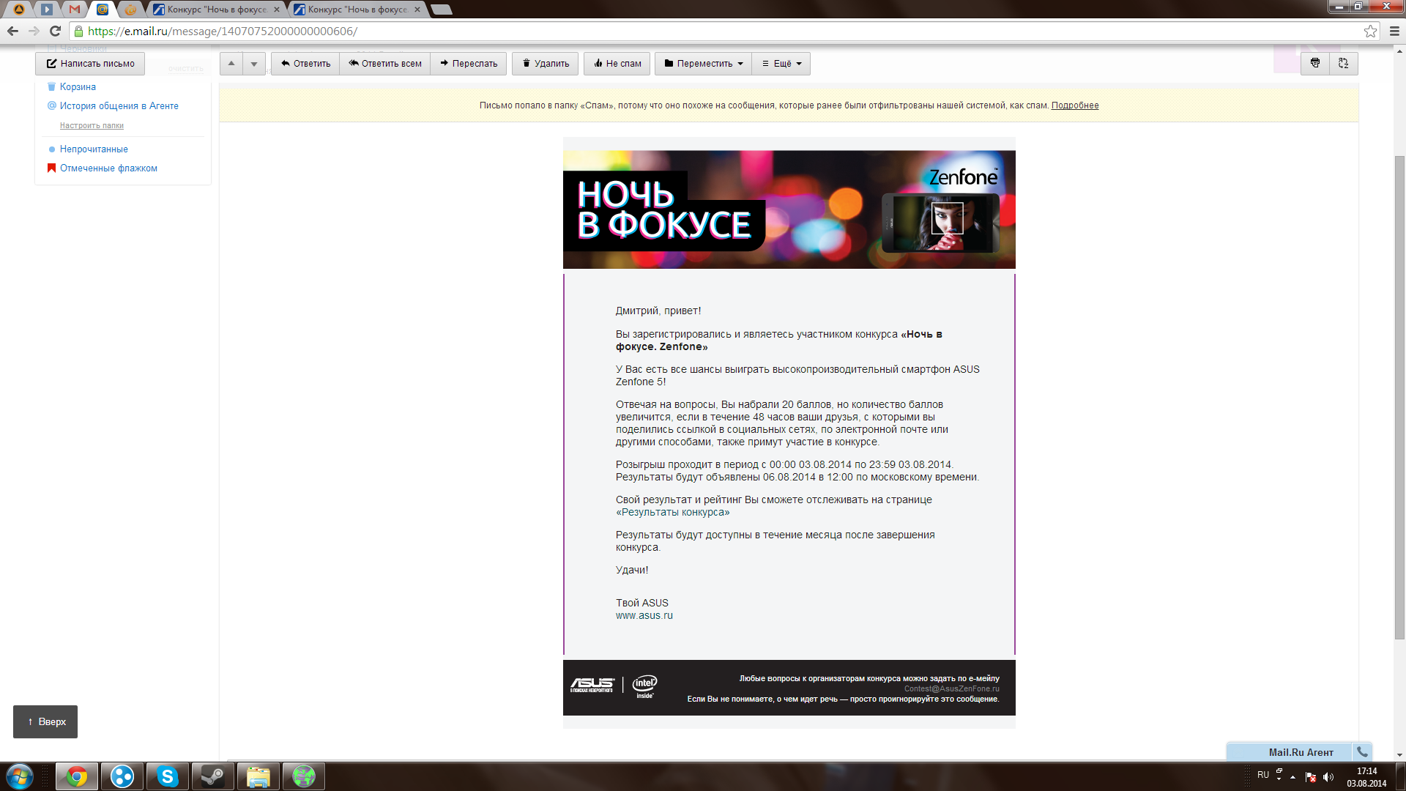Viewport: 1406px width, 791px height.
Task: Open Skype from the taskbar
Action: click(x=167, y=776)
